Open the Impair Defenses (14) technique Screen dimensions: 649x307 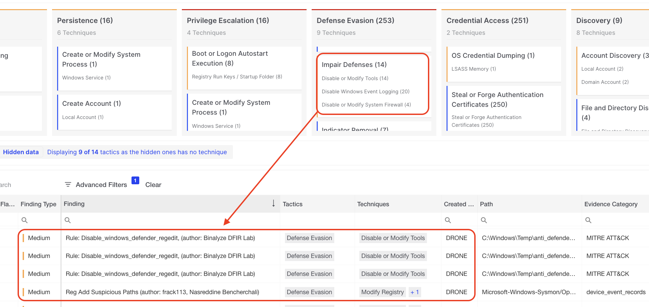[x=354, y=65]
